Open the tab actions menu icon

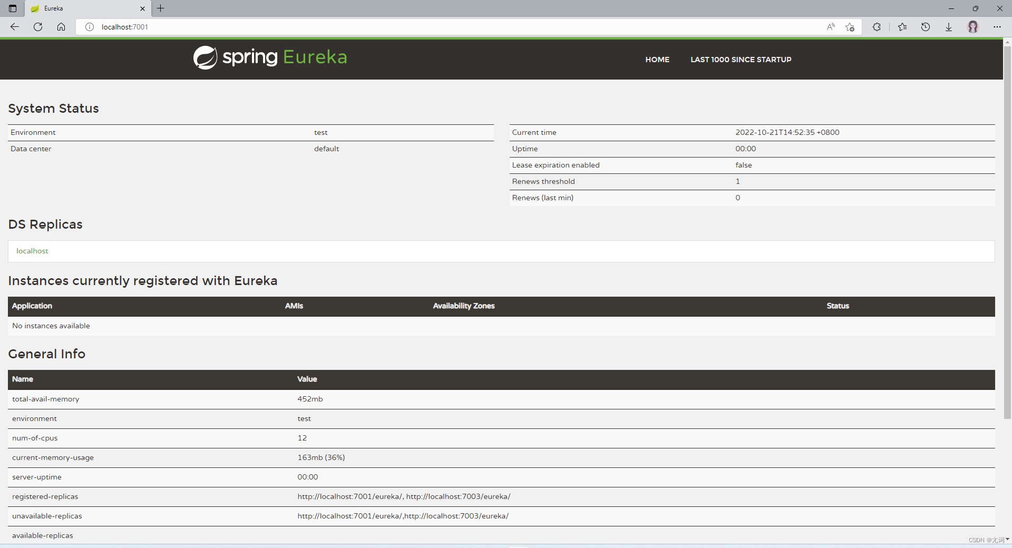tap(13, 8)
